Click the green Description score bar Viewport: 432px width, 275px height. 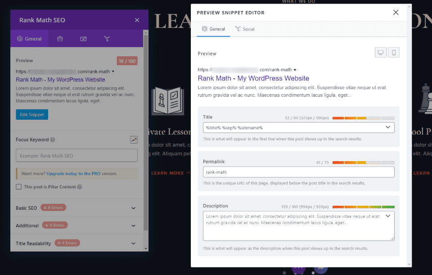pos(388,207)
